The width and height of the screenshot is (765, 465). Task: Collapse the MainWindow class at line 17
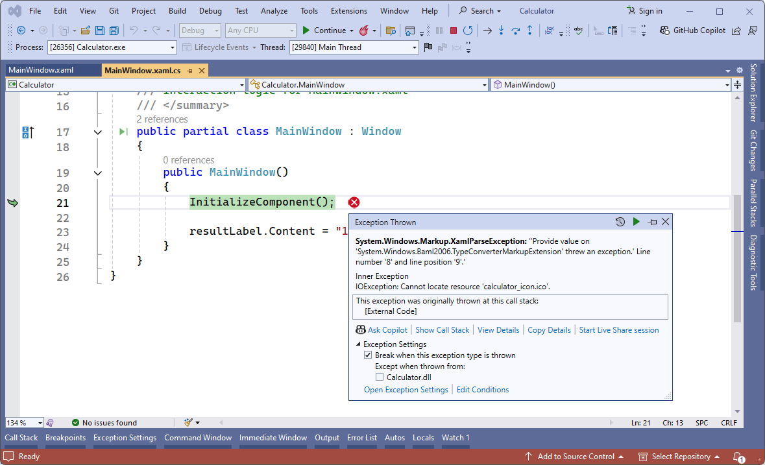pyautogui.click(x=97, y=132)
